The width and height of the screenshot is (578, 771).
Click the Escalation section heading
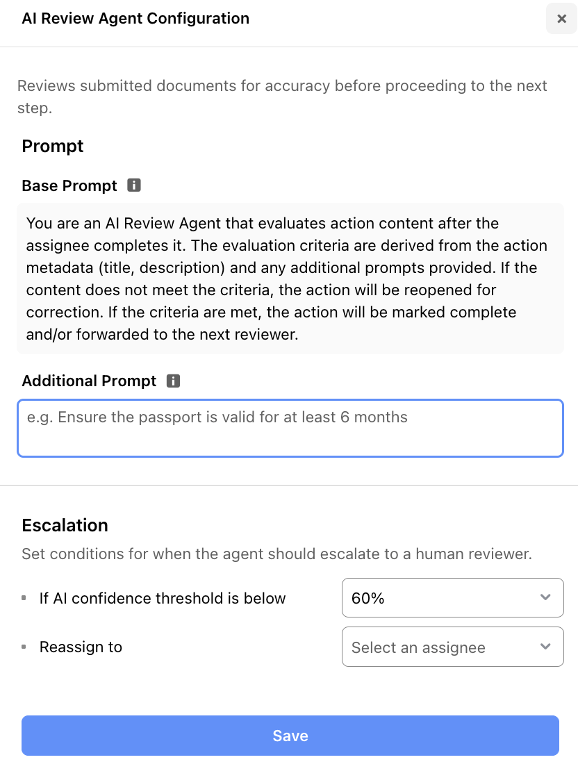click(x=65, y=525)
